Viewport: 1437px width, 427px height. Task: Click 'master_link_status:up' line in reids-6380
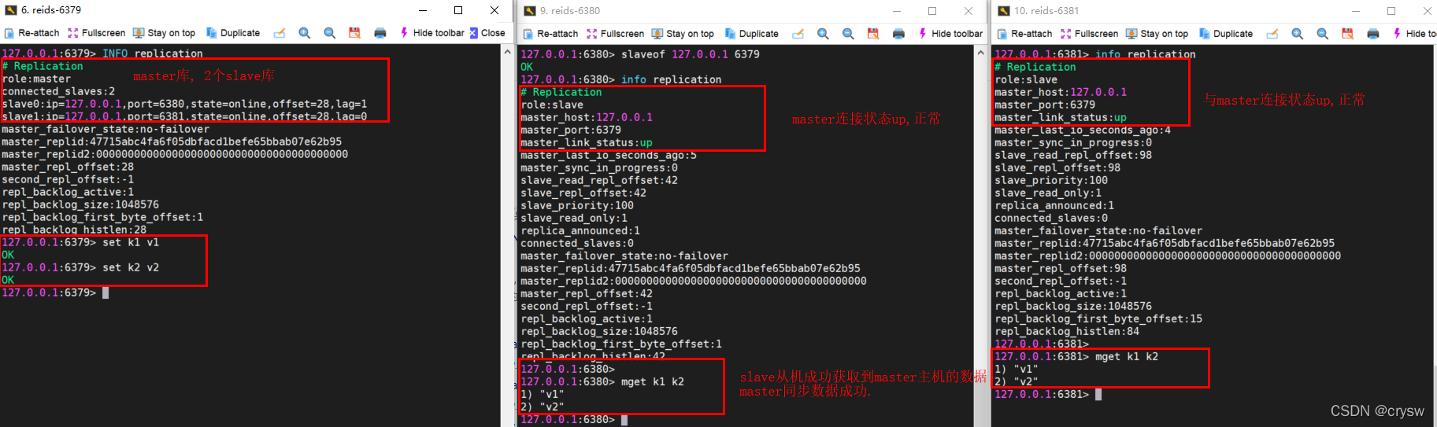click(587, 142)
